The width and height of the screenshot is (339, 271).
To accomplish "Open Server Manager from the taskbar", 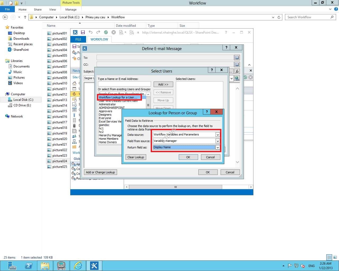I will coord(12,265).
